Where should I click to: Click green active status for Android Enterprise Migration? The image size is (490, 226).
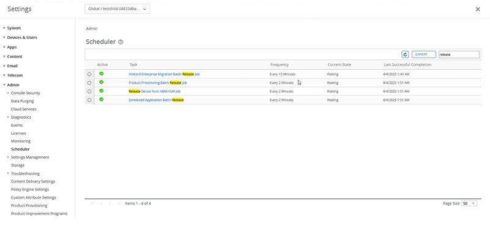click(102, 73)
